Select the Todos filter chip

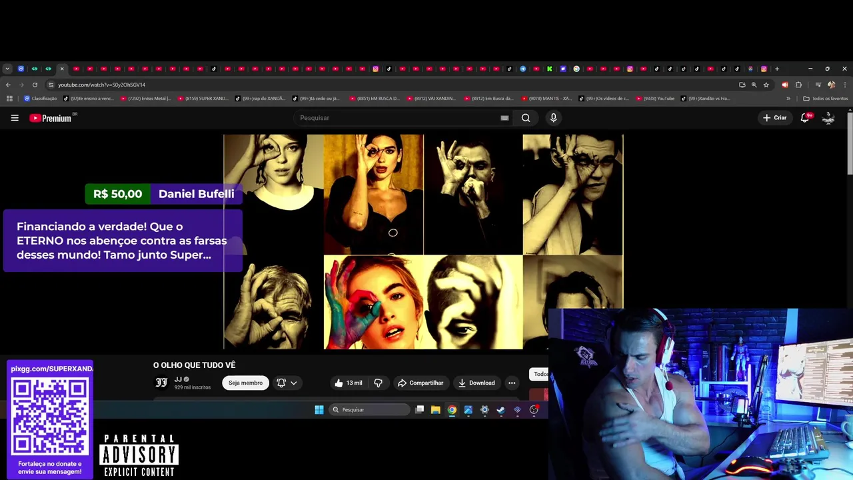[x=539, y=374]
